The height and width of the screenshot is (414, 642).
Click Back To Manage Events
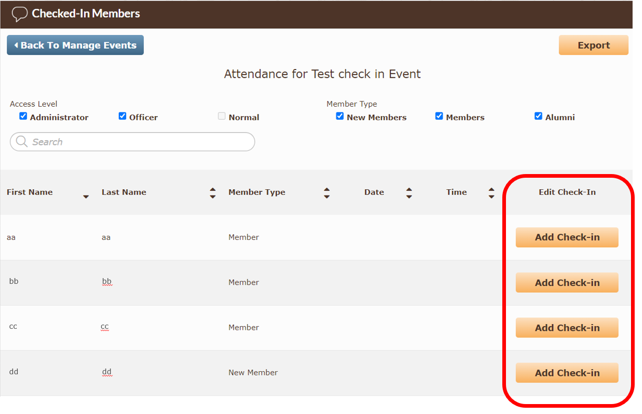click(x=75, y=45)
